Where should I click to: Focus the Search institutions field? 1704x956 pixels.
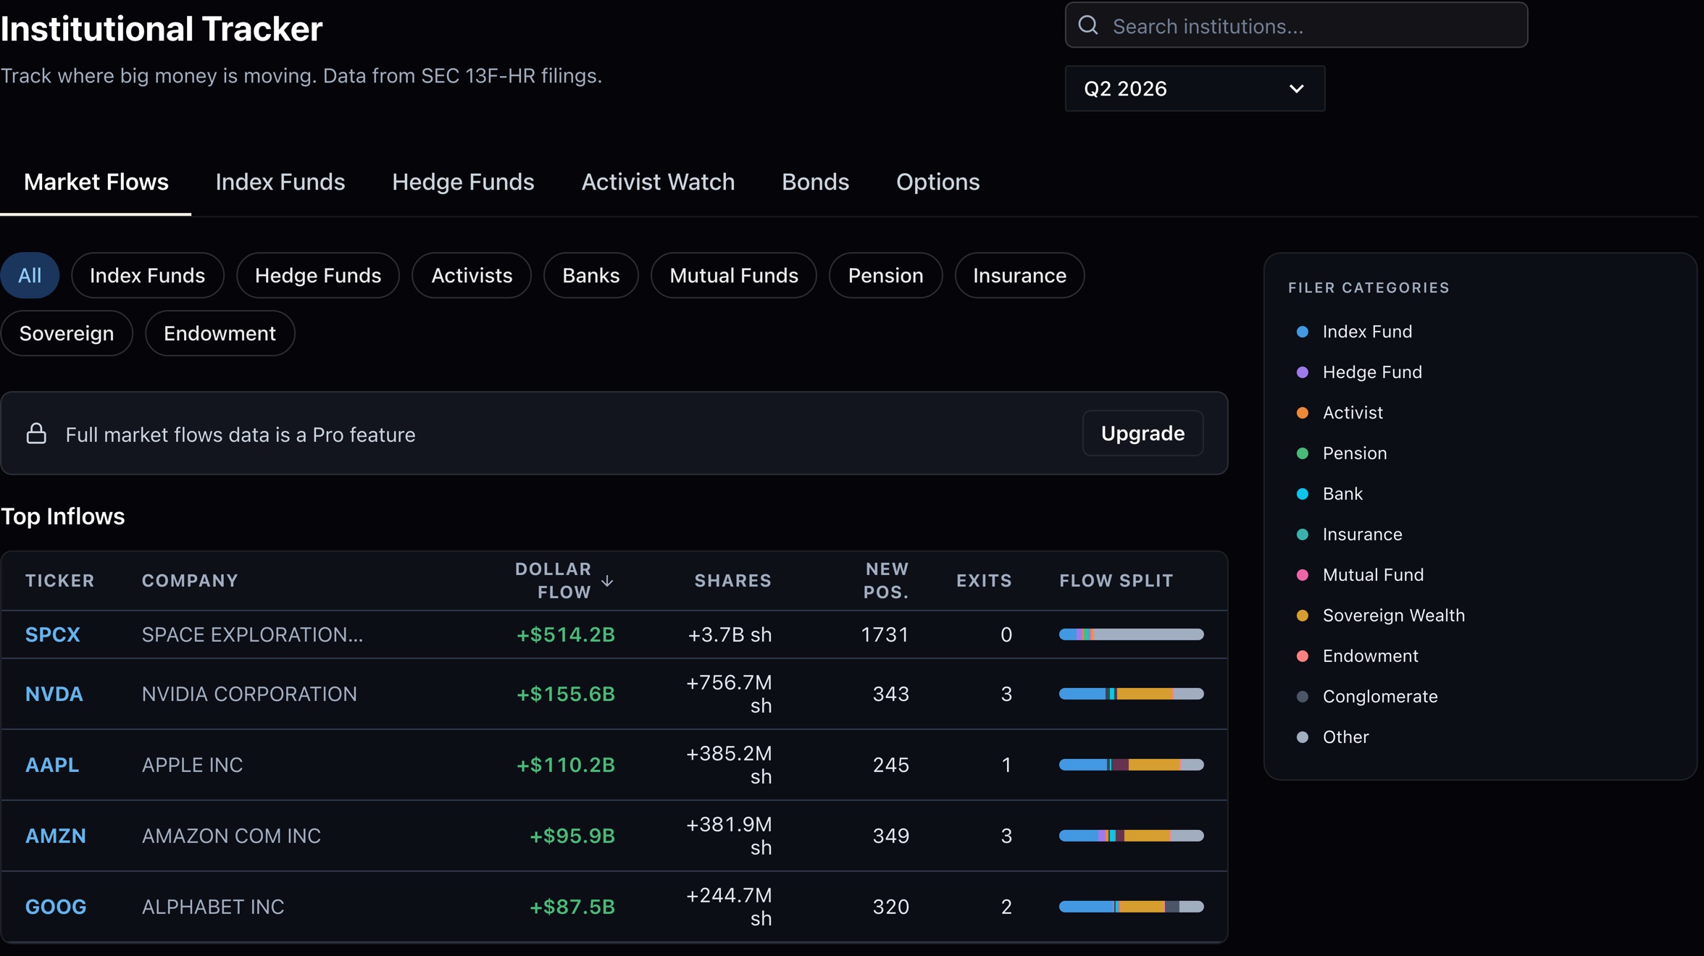pos(1296,25)
